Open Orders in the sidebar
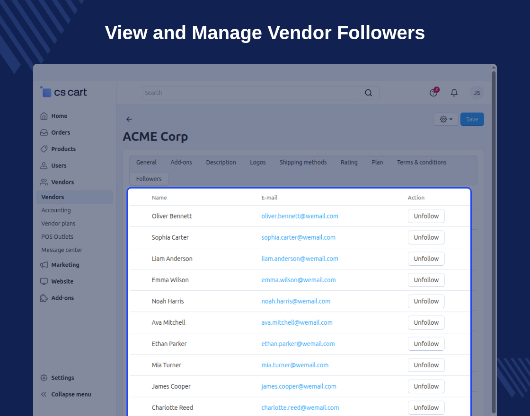This screenshot has width=530, height=416. (x=55, y=132)
